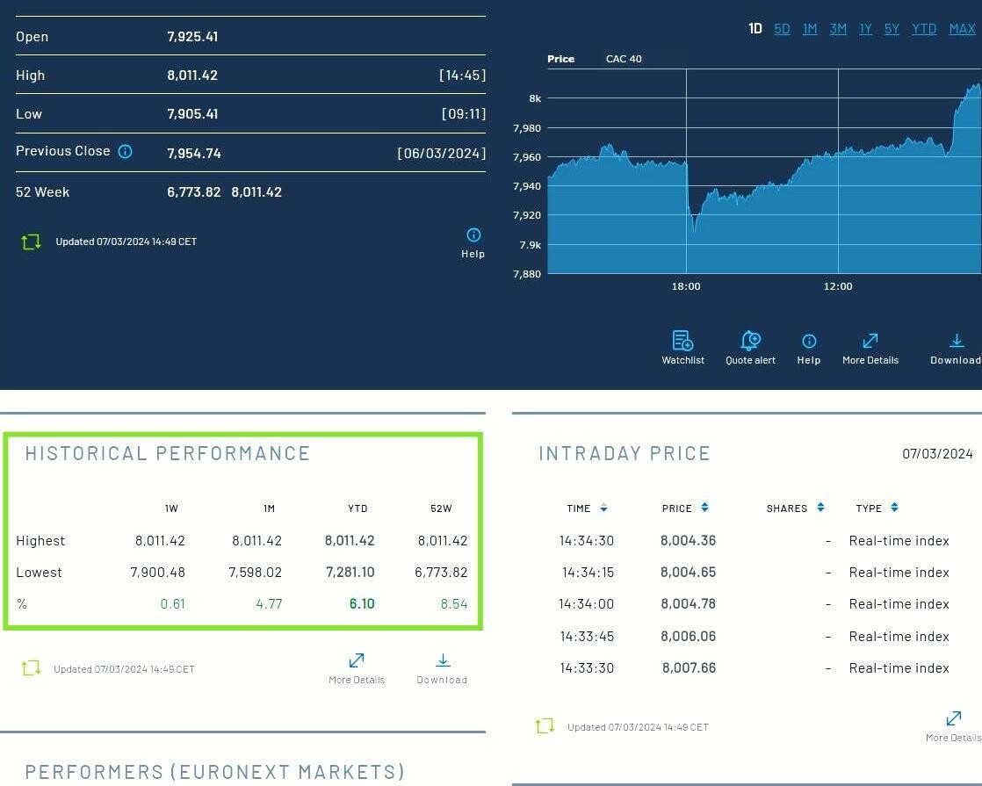Click the 1W column header

click(x=171, y=508)
